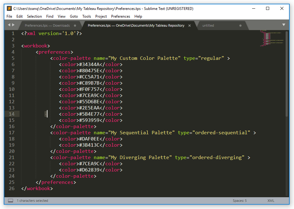
Task: Open the Project menu
Action: [101, 16]
